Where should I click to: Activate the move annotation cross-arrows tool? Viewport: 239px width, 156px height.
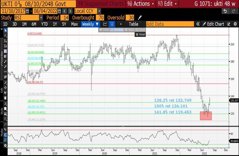5,88
